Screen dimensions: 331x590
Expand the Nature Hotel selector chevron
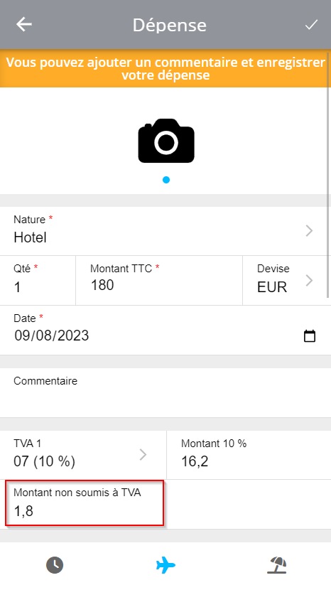click(x=309, y=230)
